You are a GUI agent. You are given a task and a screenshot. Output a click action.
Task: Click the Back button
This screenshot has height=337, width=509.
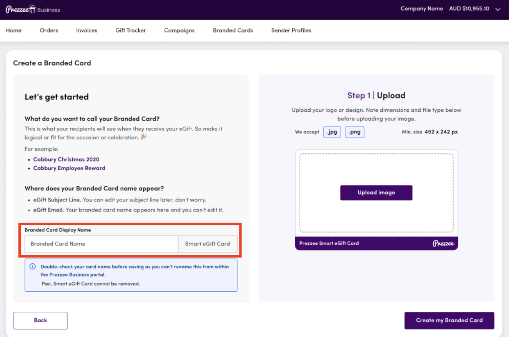click(40, 320)
